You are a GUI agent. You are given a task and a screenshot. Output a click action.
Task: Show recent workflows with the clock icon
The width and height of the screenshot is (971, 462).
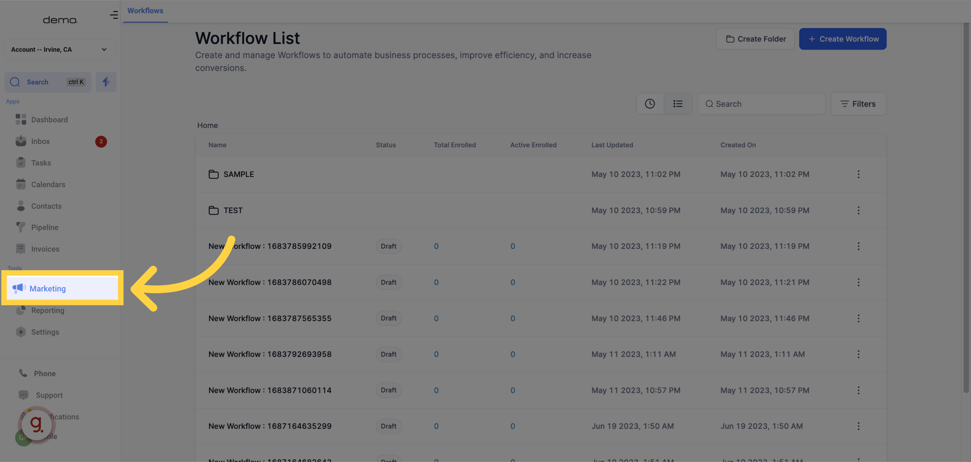pyautogui.click(x=650, y=104)
